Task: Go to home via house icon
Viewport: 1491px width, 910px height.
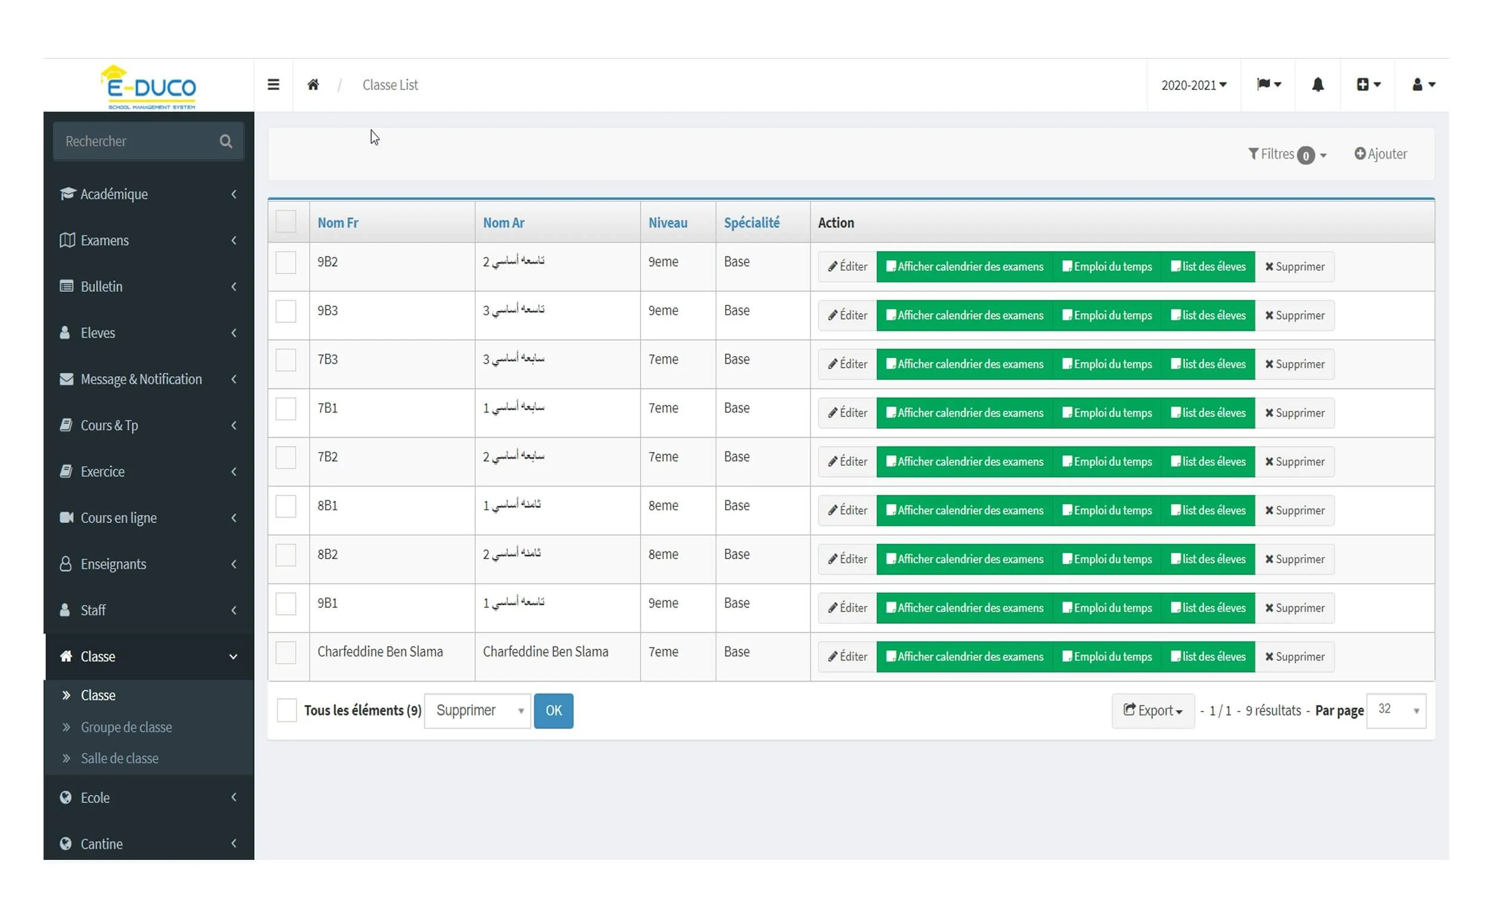Action: click(x=313, y=85)
